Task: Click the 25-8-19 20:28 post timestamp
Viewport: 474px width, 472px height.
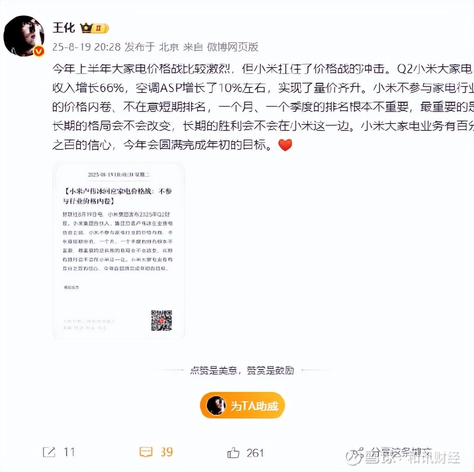Action: click(87, 47)
